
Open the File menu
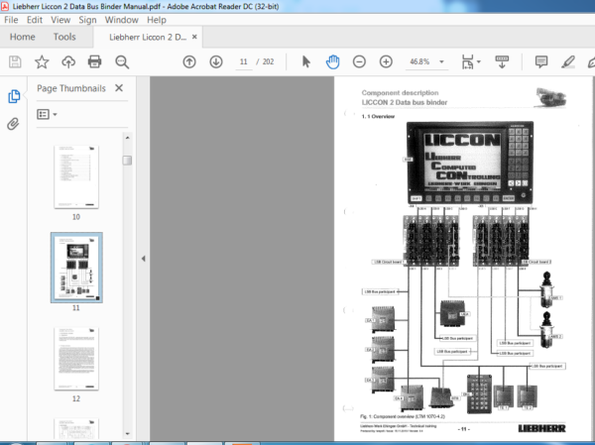11,20
